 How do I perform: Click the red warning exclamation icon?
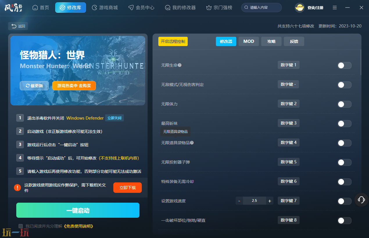[x=17, y=188]
